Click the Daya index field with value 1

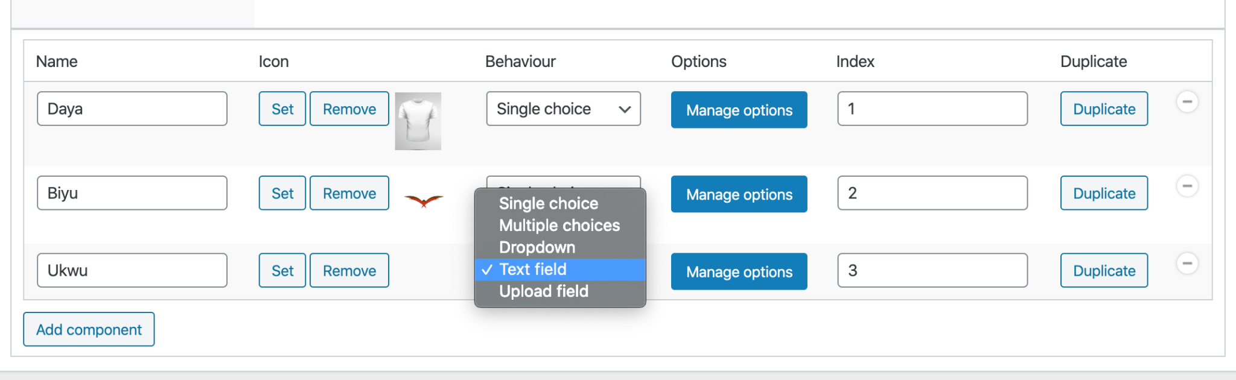coord(932,109)
